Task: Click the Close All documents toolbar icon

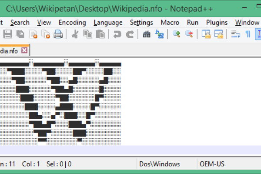Action: (46, 34)
